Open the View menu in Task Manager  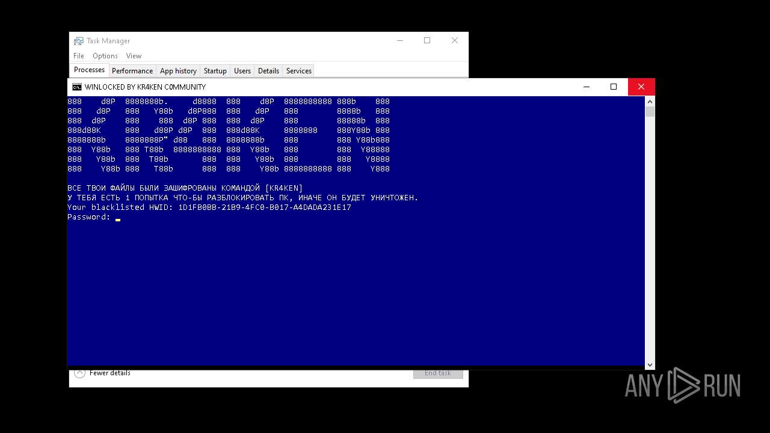(134, 56)
